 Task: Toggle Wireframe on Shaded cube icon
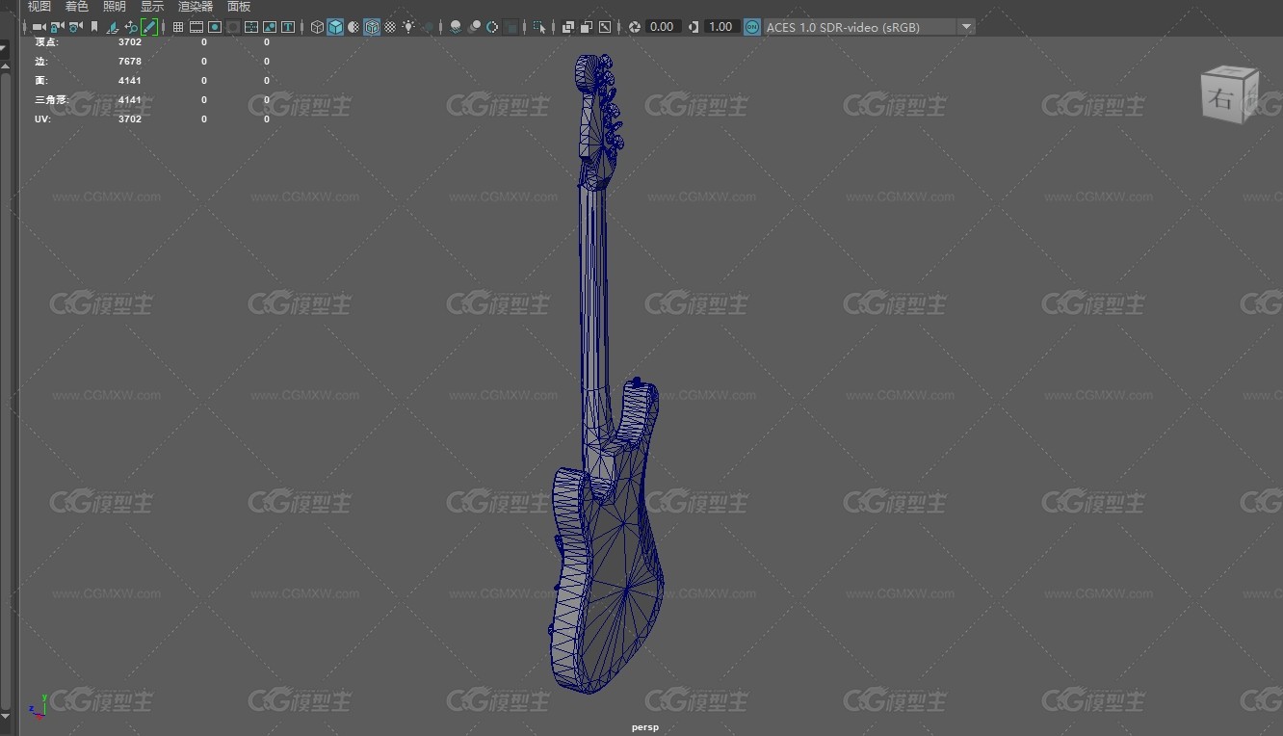[372, 27]
